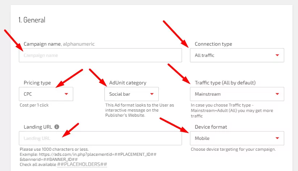The width and height of the screenshot is (298, 171).
Task: Focus the Campaign name input field
Action: tap(100, 55)
